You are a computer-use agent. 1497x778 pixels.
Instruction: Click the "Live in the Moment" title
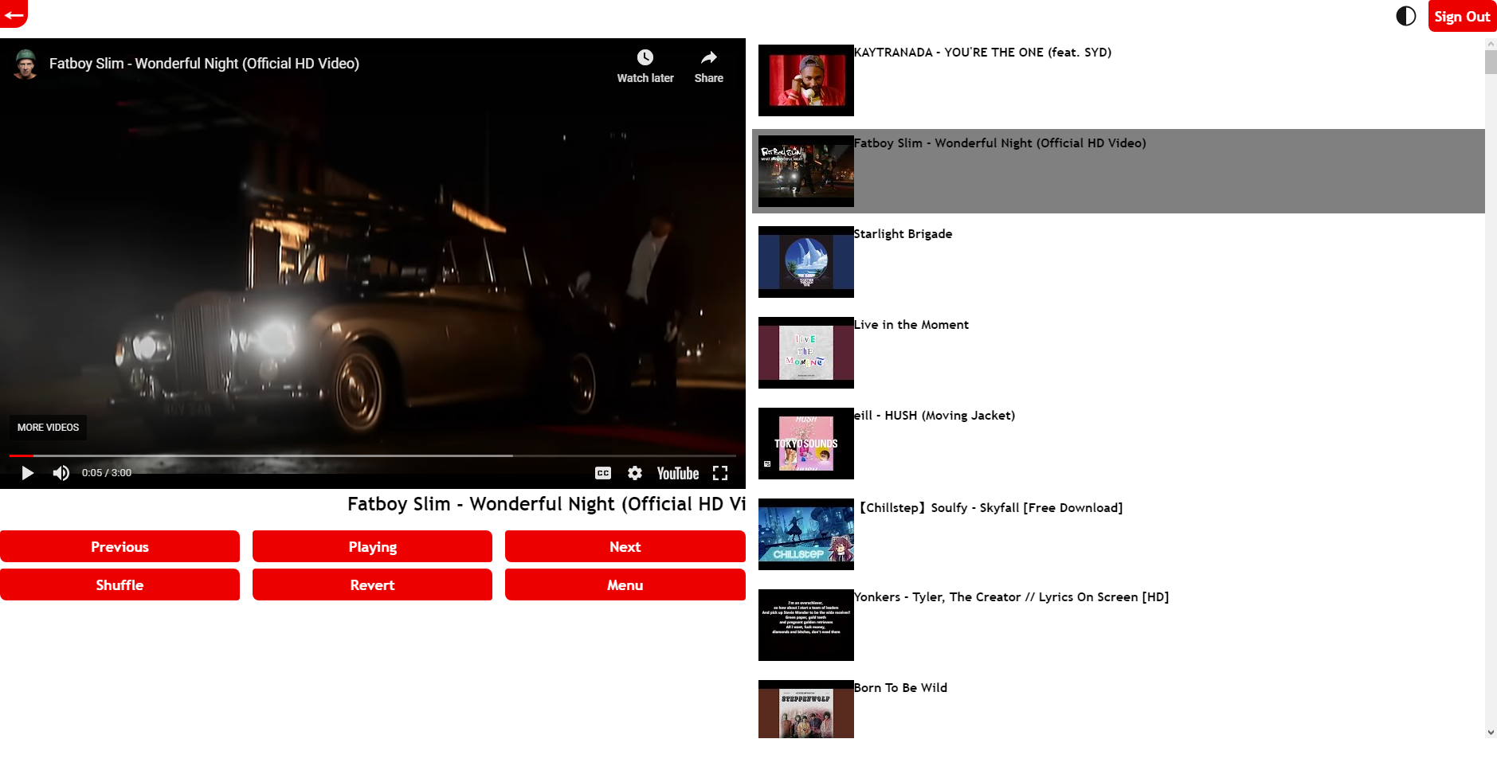click(911, 325)
